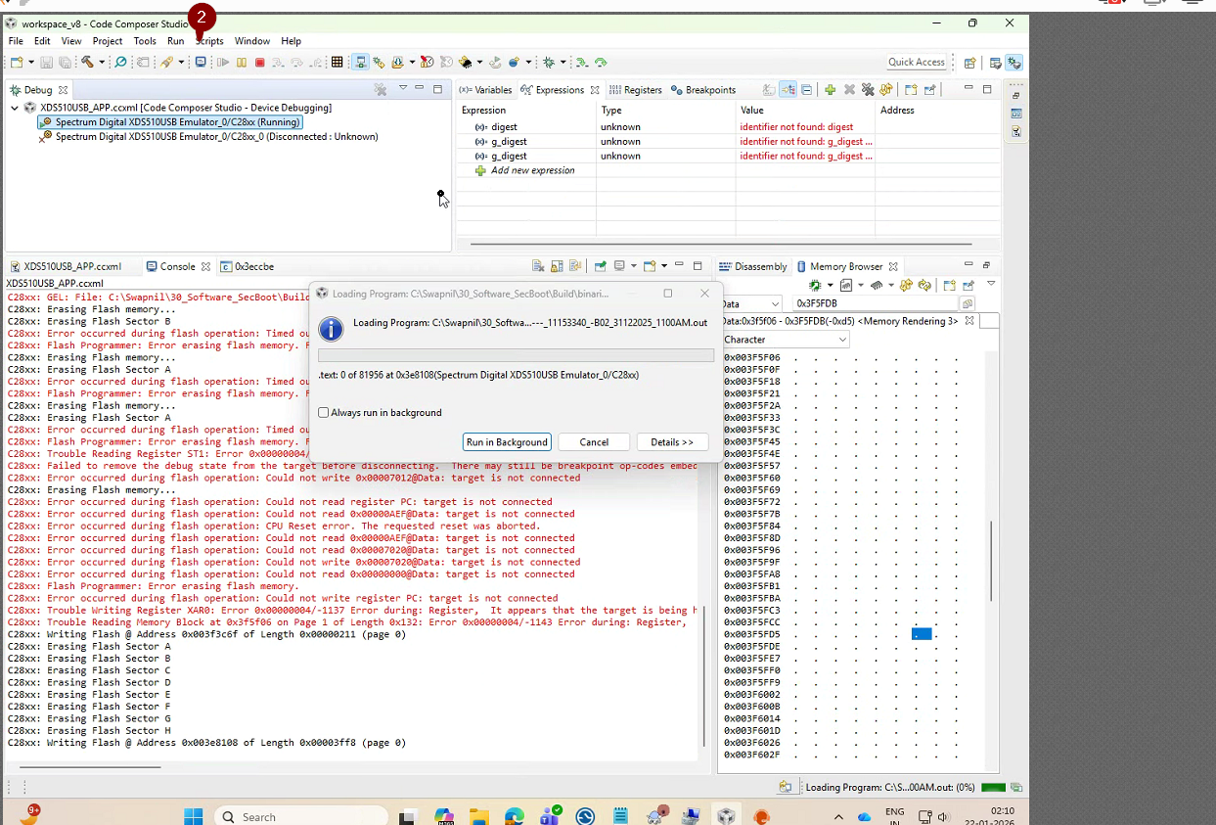Screen dimensions: 1216x825
Task: Click the Save toolbar icon
Action: 46,63
